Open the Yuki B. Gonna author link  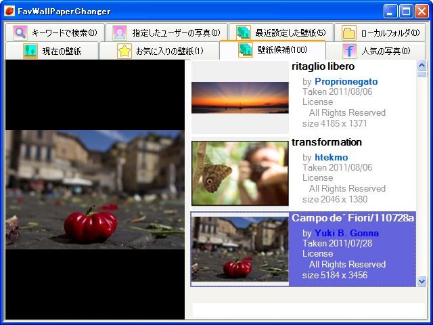pos(346,233)
